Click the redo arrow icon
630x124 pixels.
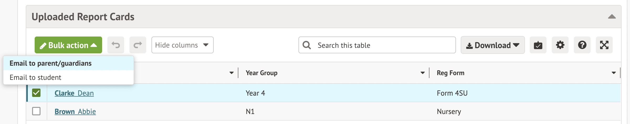coord(138,45)
